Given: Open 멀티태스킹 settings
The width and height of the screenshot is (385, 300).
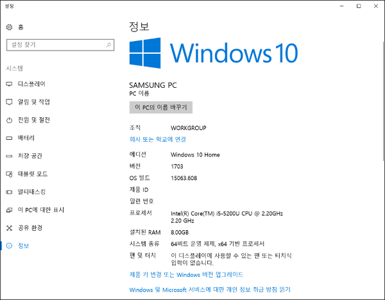Looking at the screenshot, I should pos(31,192).
